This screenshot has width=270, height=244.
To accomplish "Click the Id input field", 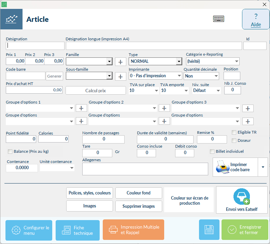I will tap(255, 46).
